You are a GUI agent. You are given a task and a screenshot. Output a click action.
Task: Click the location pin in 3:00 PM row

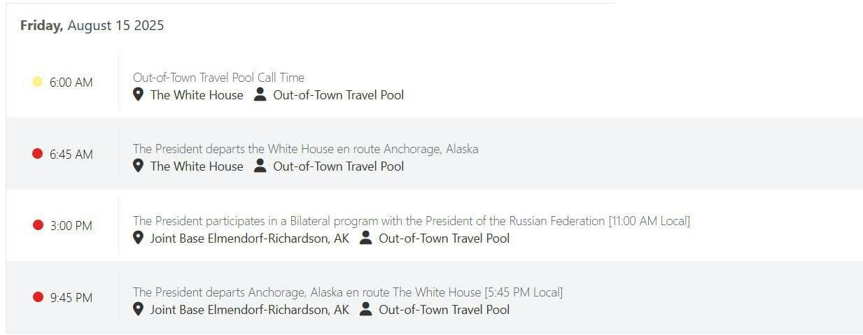coord(139,238)
